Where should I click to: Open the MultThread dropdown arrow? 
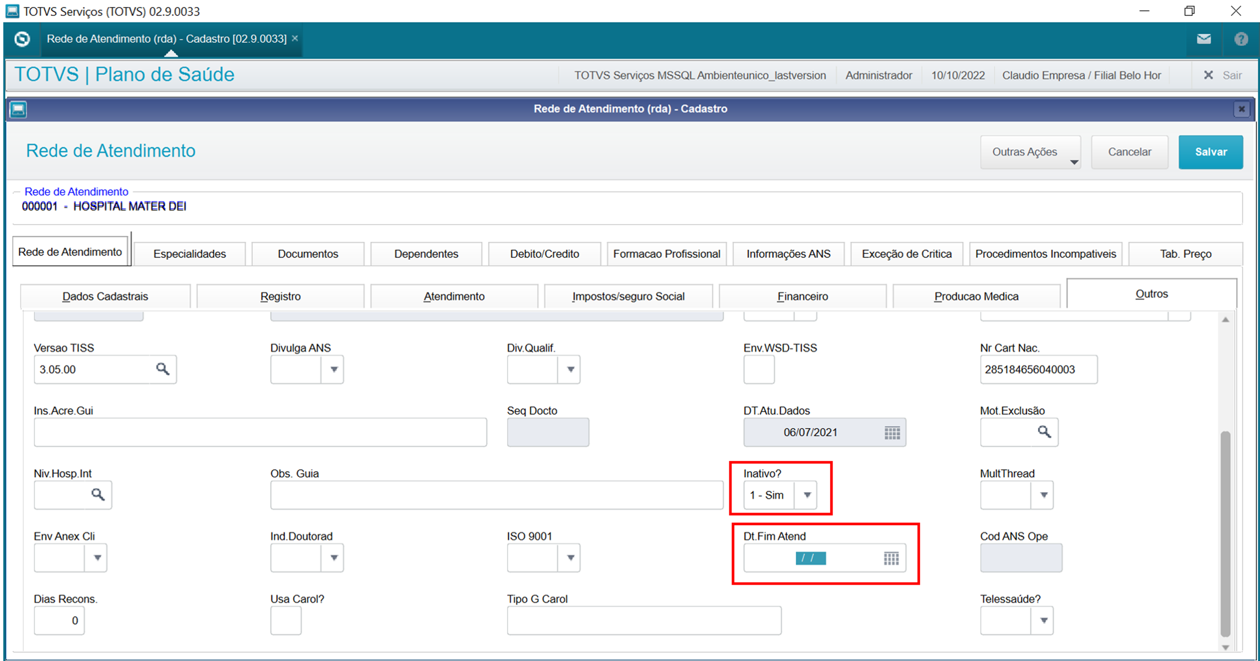pos(1043,495)
